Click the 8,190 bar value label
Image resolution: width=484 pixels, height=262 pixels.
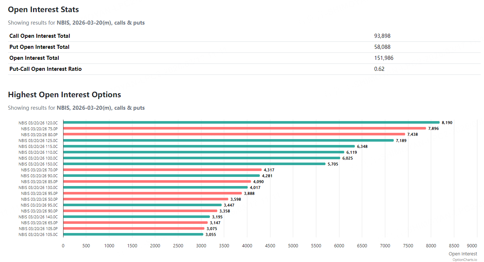(447, 123)
